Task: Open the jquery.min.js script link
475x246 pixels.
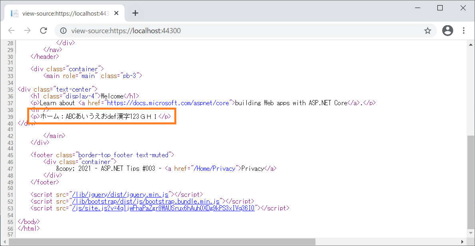Action: [x=121, y=194]
